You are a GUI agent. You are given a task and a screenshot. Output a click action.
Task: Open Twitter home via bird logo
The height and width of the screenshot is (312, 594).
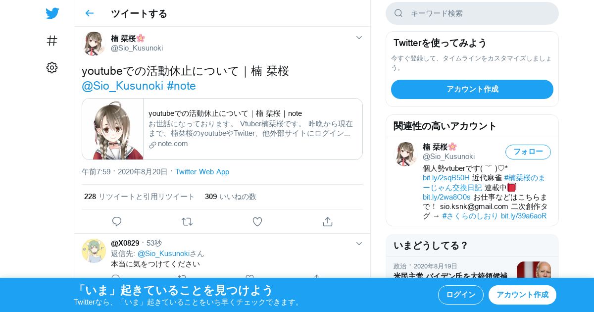point(52,13)
